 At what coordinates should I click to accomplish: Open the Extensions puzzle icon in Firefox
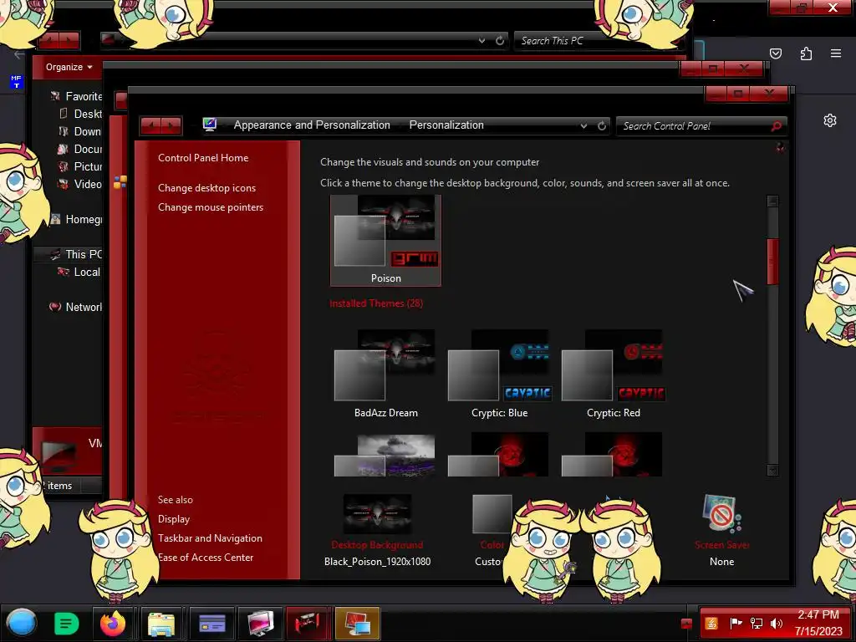(806, 53)
